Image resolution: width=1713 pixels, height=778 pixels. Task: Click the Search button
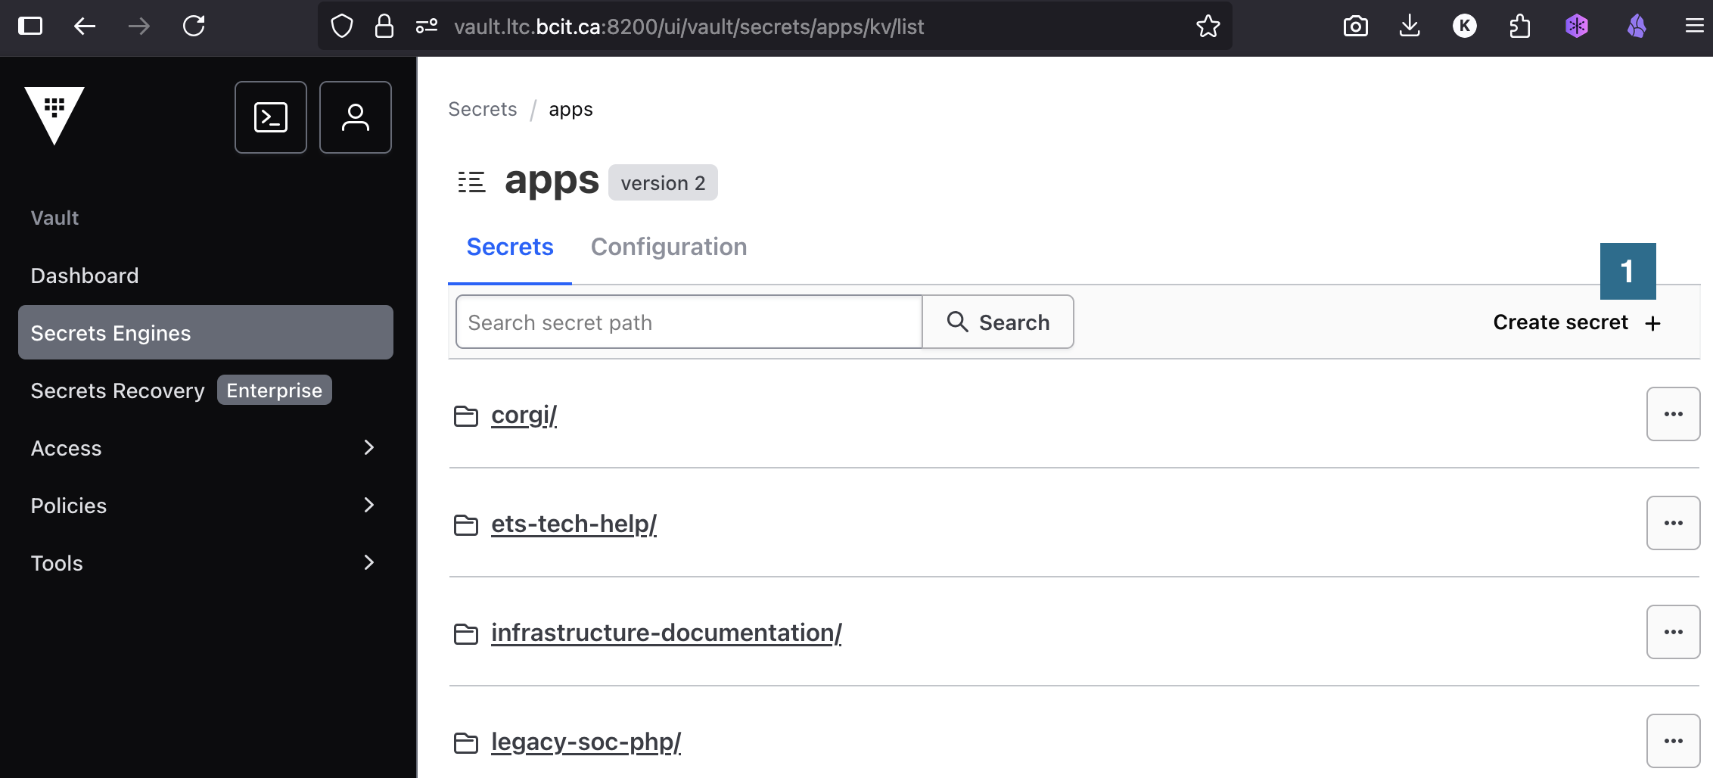998,322
